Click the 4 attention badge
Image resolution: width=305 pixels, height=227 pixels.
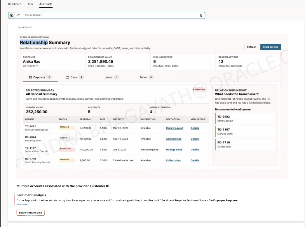coord(199,89)
